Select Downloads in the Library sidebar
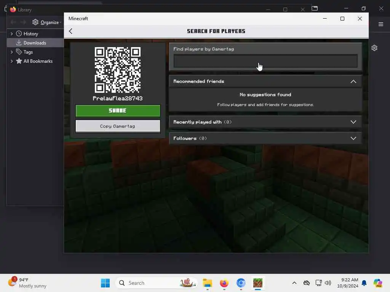 tap(35, 43)
